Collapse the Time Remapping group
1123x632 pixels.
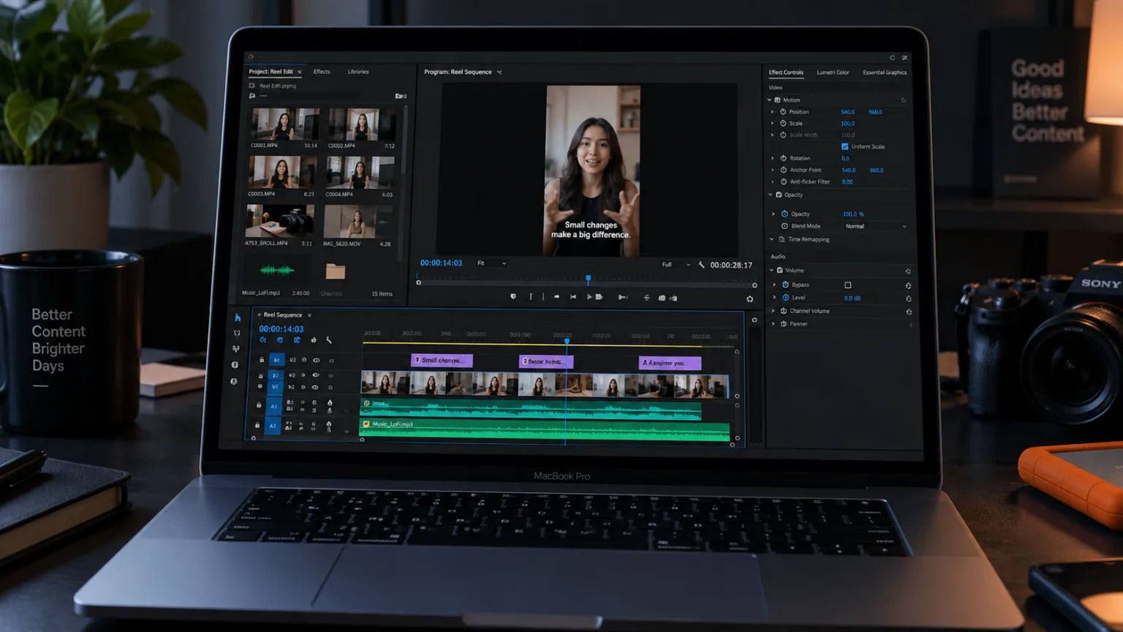click(772, 239)
